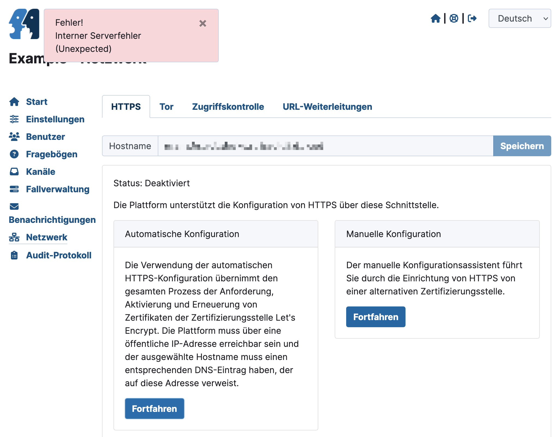The height and width of the screenshot is (437, 560).
Task: Click the Start menu item in sidebar
Action: point(36,101)
